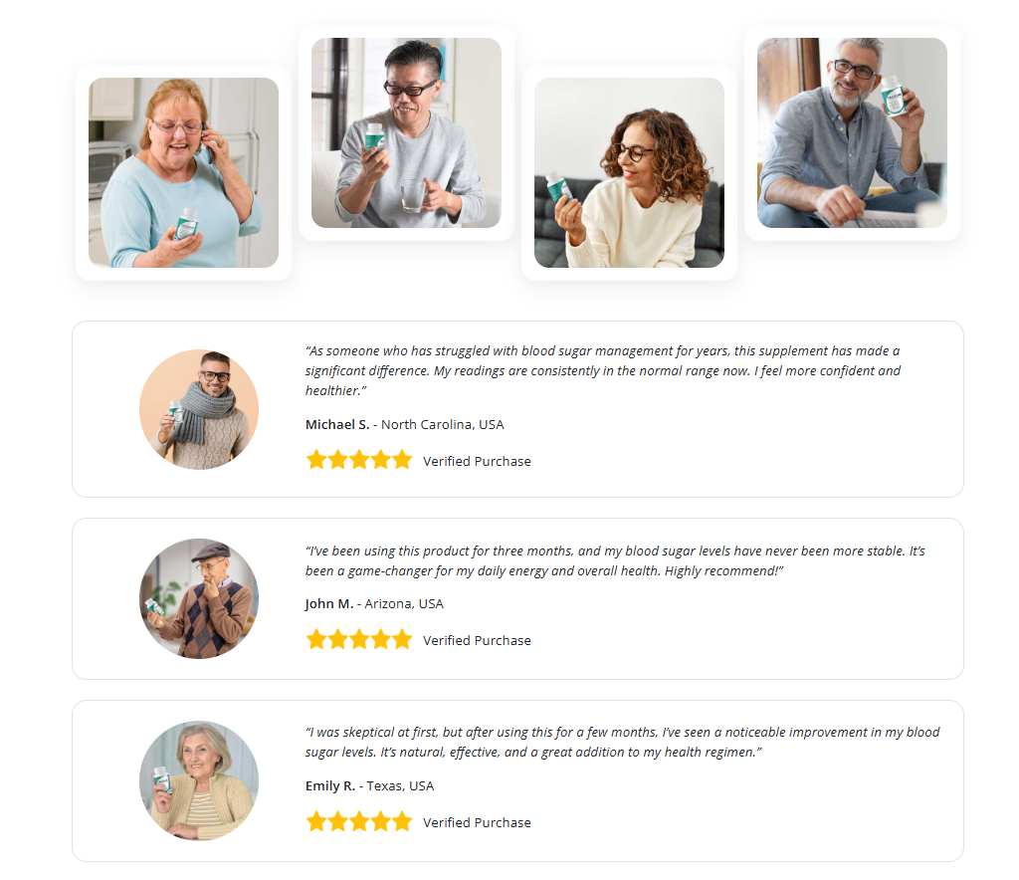Click star rating in Emily R. review
The height and width of the screenshot is (880, 1019).
coord(358,821)
